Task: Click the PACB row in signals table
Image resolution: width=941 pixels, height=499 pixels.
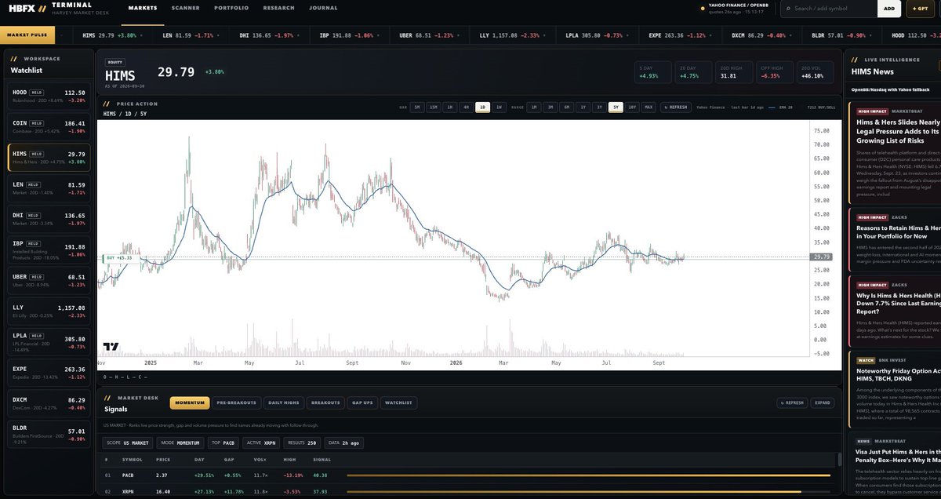Action: (x=467, y=475)
